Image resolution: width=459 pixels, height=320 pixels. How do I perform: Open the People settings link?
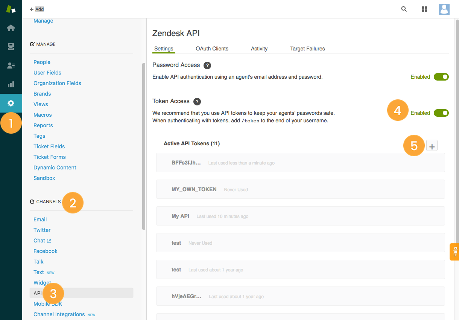point(42,62)
